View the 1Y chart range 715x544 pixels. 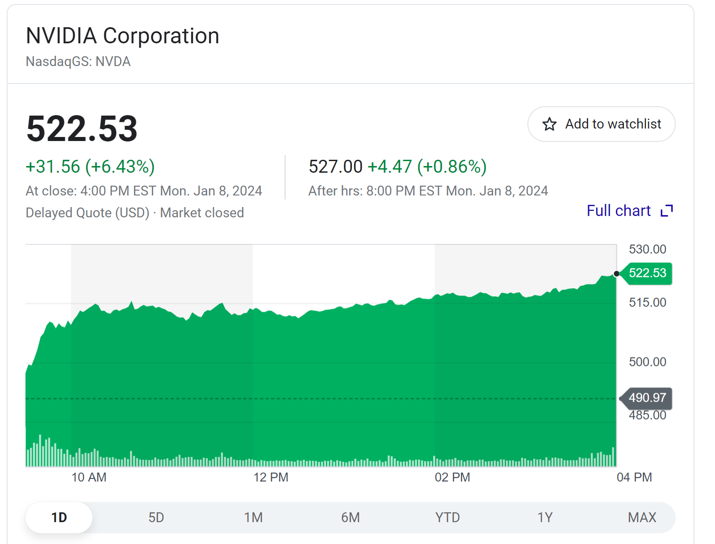tap(545, 517)
